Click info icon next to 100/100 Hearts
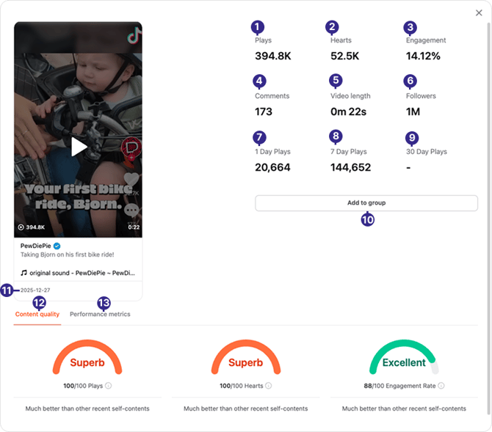 268,385
